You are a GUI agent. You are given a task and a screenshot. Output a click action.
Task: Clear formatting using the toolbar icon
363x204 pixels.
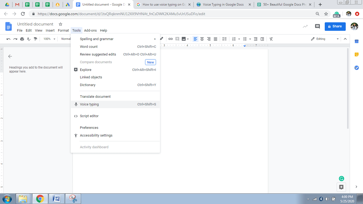(x=271, y=39)
